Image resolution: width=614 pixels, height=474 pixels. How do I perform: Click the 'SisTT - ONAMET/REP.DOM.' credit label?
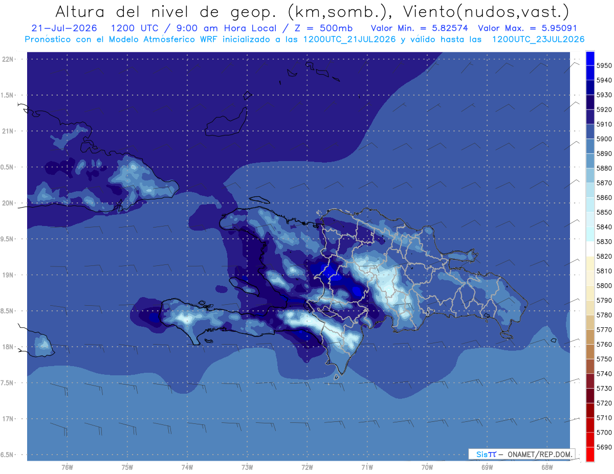(522, 454)
